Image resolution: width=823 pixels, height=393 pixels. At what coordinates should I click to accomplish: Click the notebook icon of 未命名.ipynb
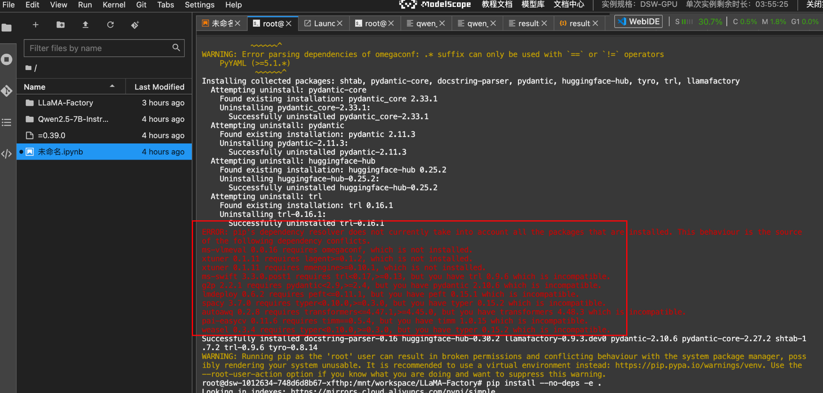point(30,152)
